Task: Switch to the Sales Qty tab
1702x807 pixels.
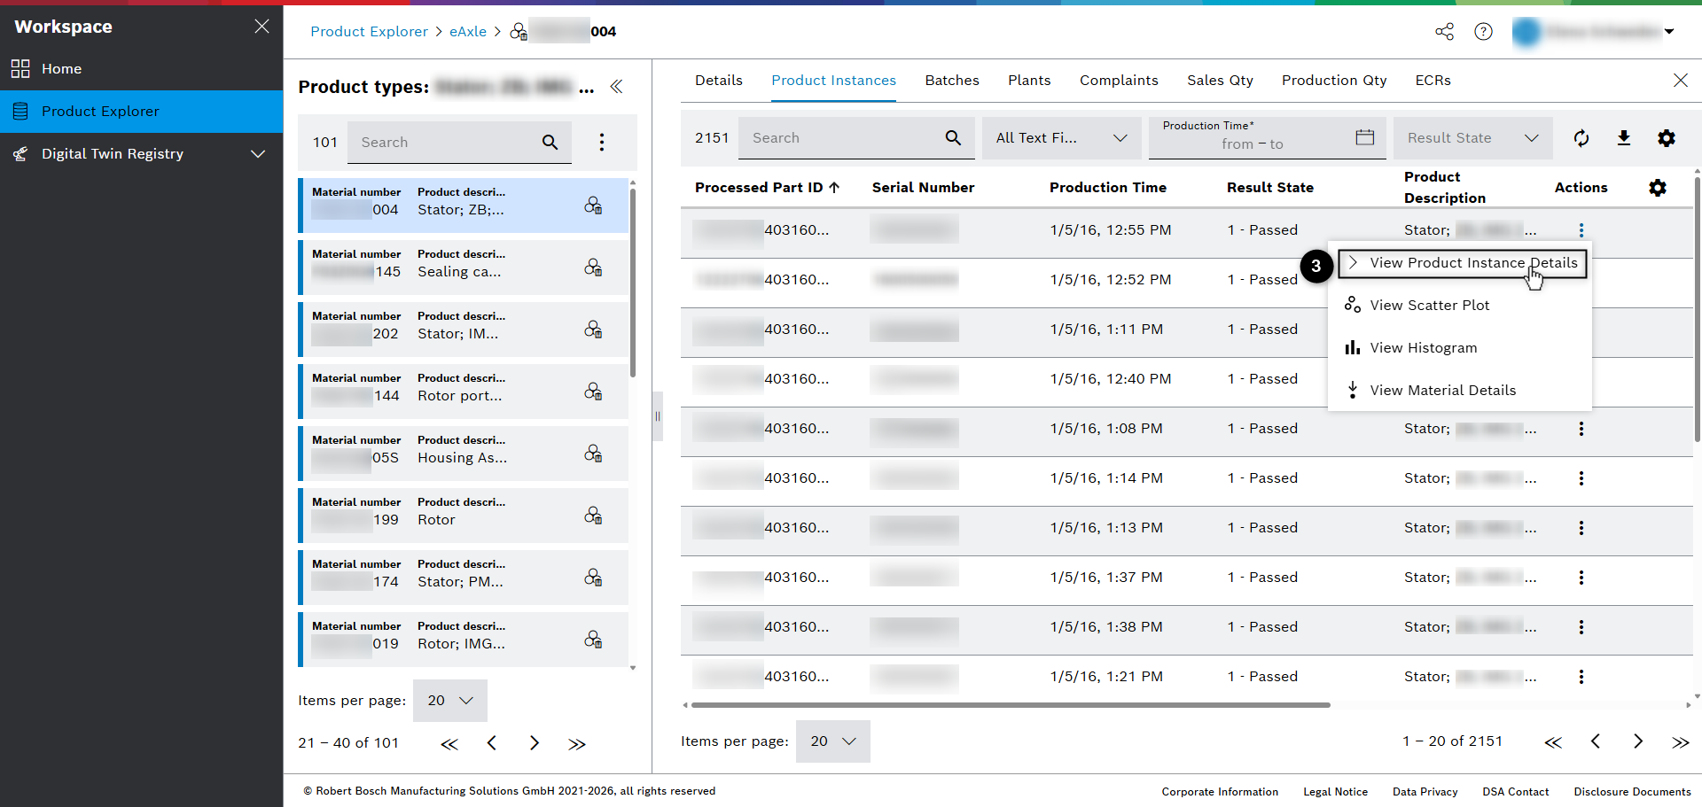Action: click(1220, 81)
